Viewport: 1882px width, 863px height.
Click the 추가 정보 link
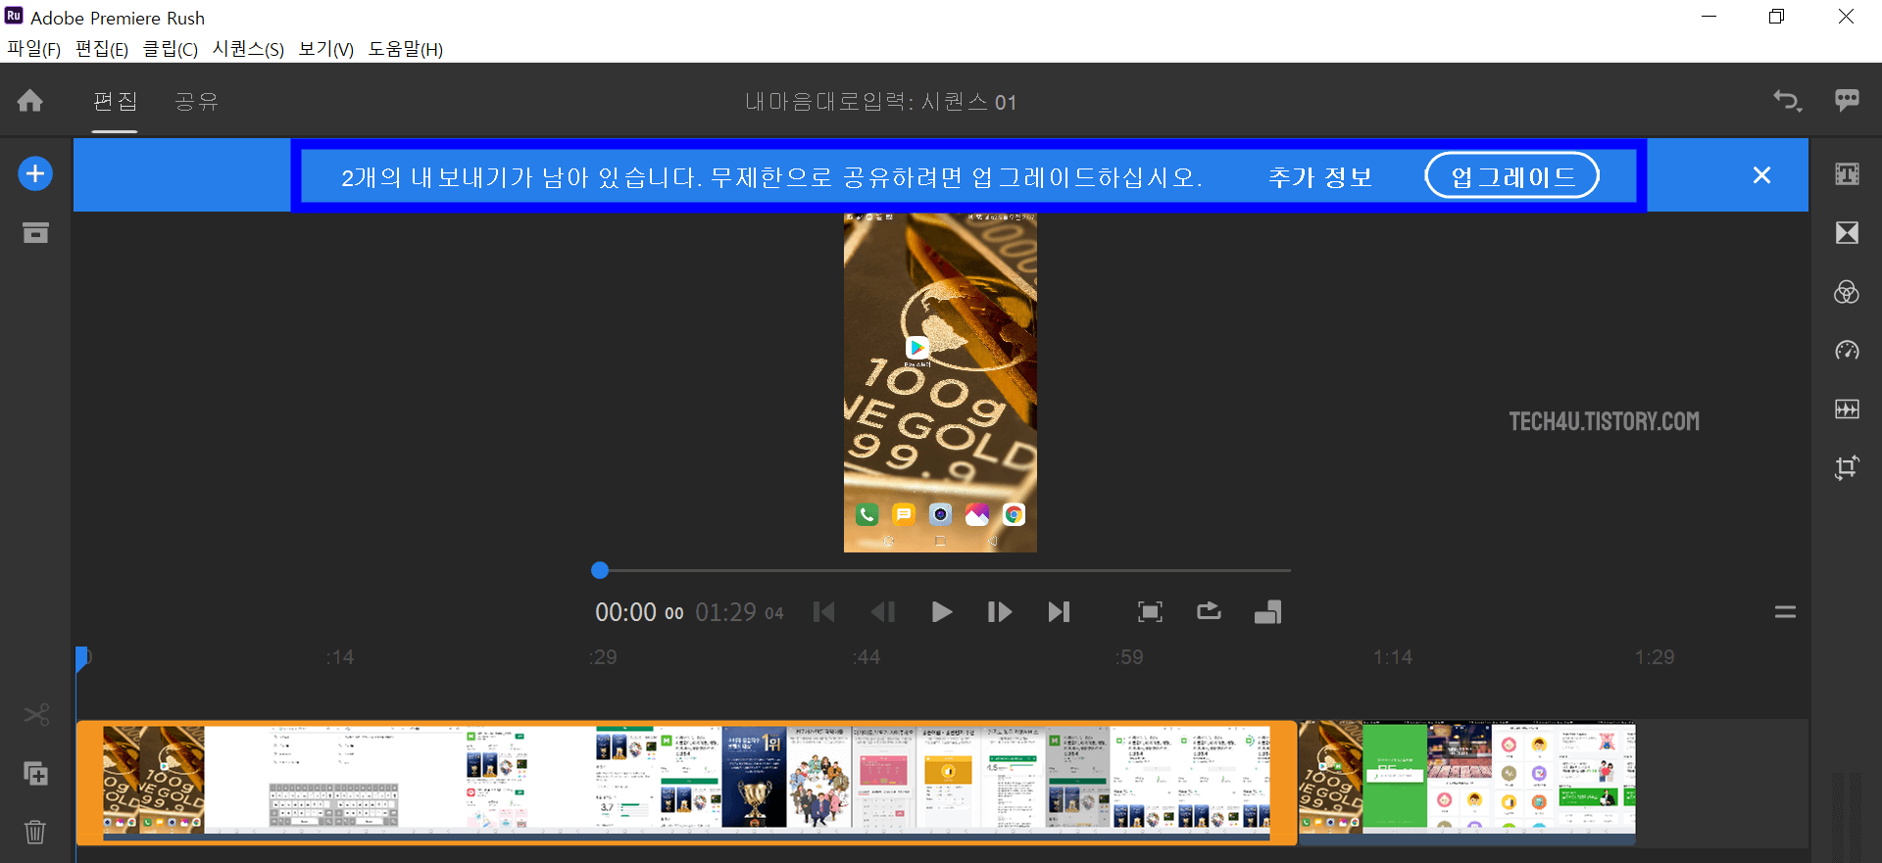(x=1320, y=177)
